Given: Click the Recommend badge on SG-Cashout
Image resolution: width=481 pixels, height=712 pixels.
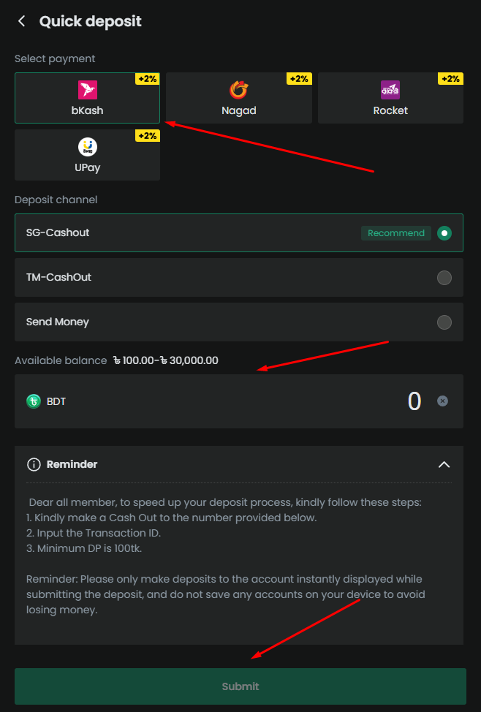Looking at the screenshot, I should tap(396, 233).
